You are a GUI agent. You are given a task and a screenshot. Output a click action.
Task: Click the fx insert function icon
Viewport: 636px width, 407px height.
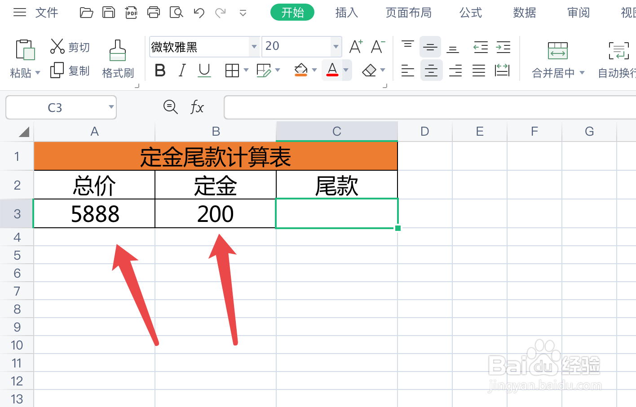[x=197, y=107]
